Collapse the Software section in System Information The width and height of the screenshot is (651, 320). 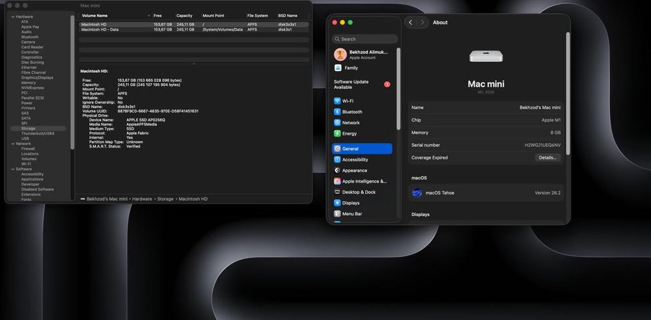[x=12, y=169]
